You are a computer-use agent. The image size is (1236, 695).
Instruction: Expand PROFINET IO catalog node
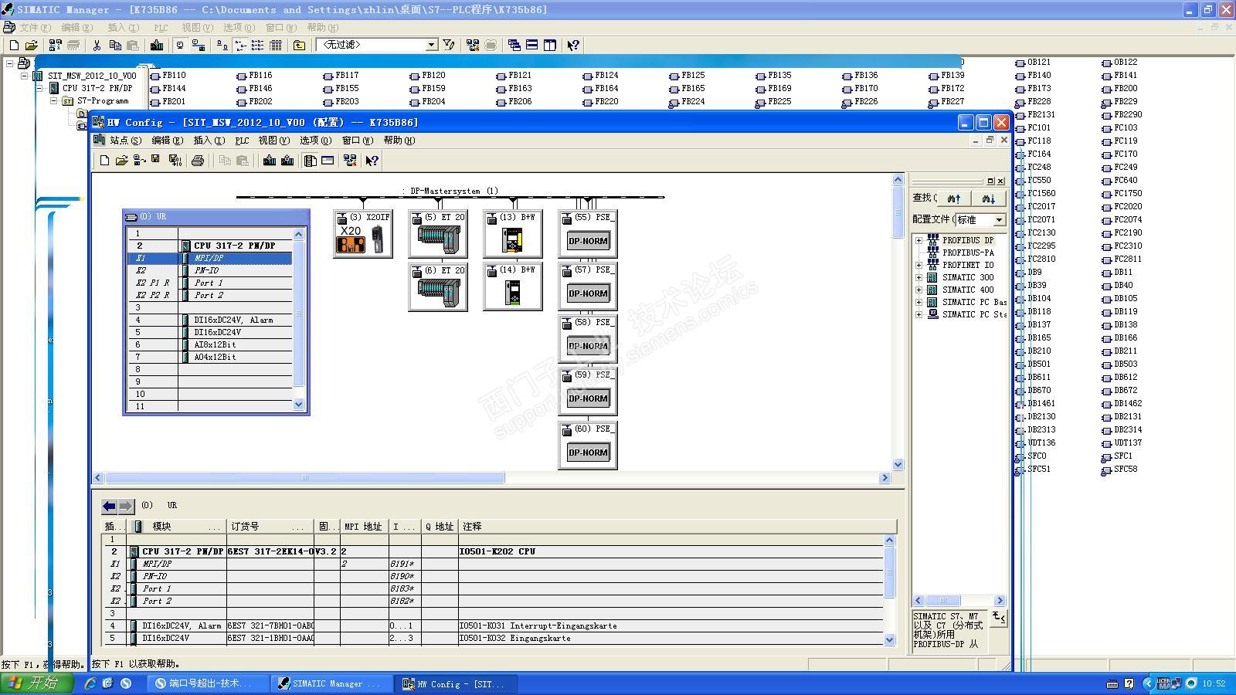point(919,265)
